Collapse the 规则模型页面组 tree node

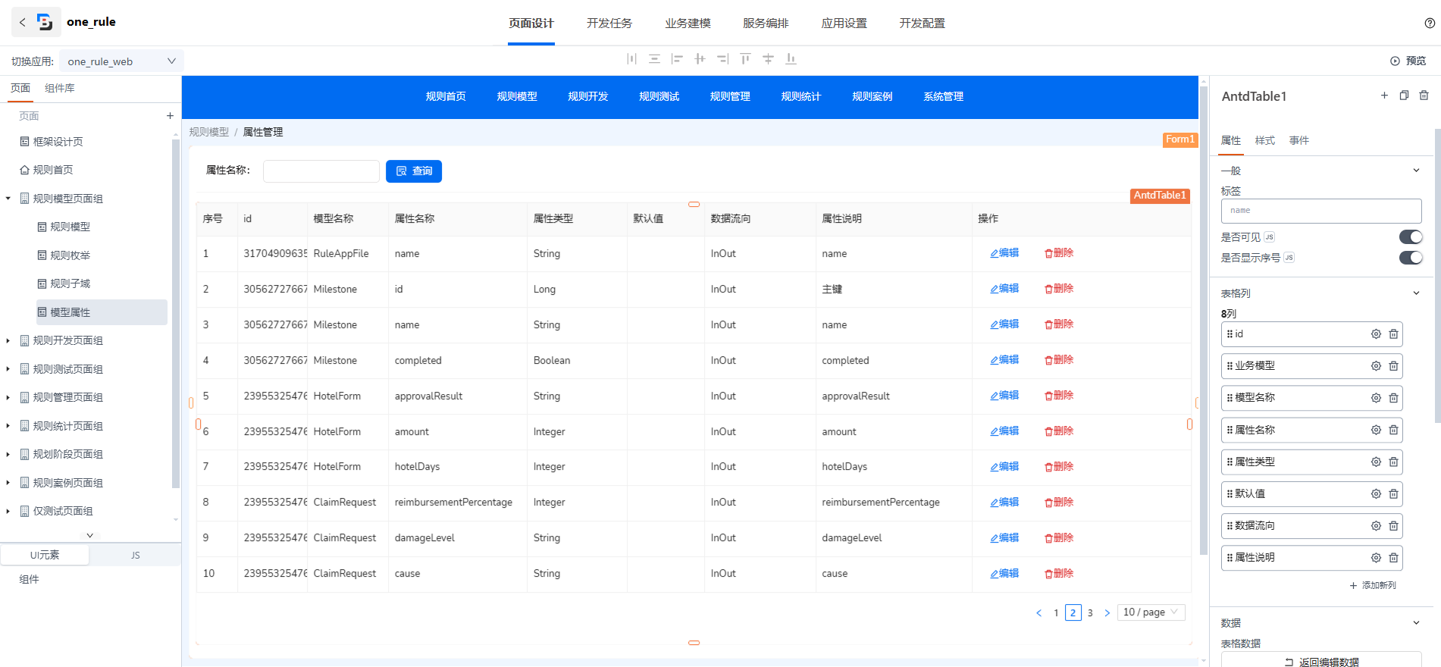(x=8, y=199)
